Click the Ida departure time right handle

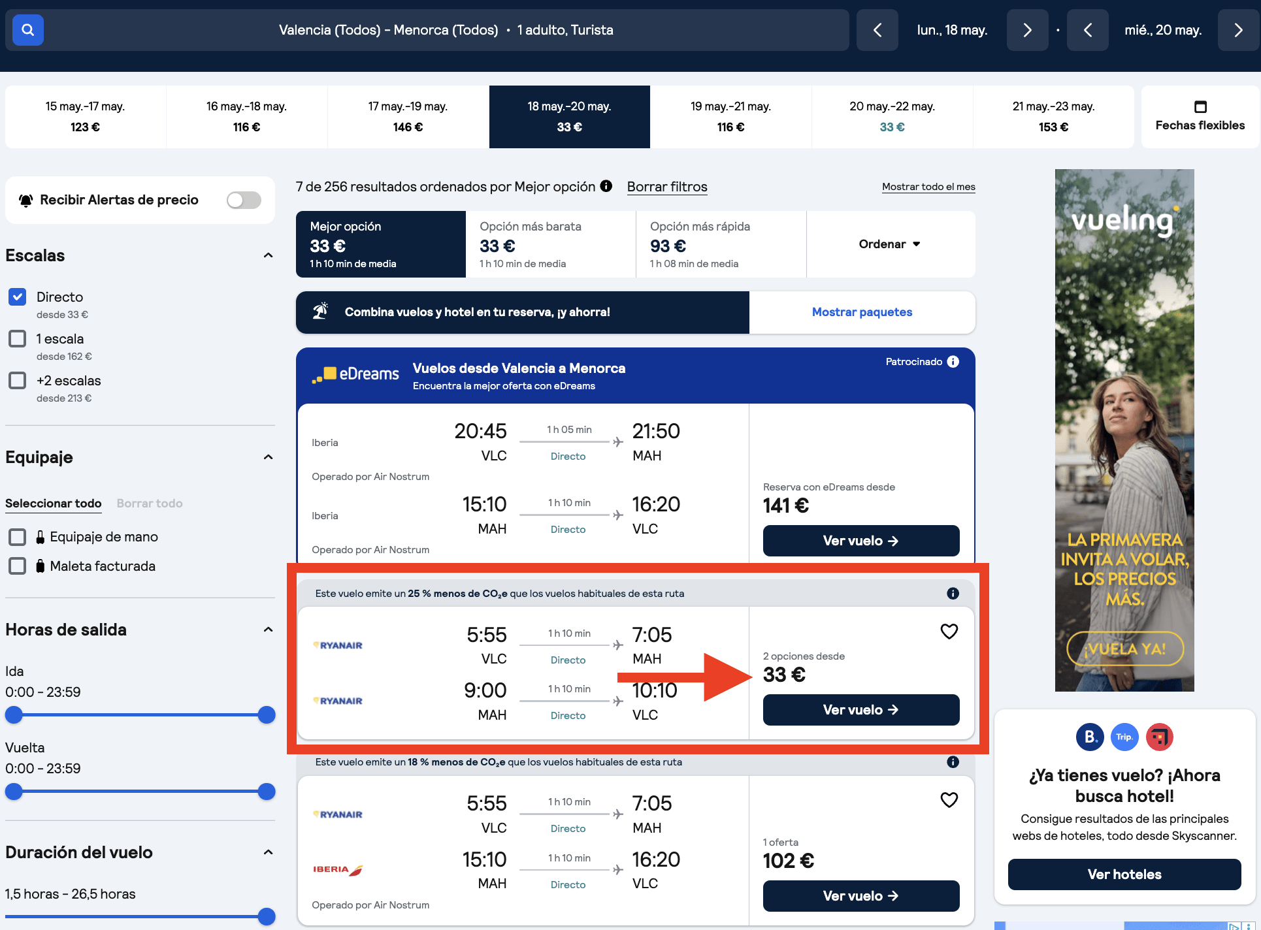click(266, 715)
